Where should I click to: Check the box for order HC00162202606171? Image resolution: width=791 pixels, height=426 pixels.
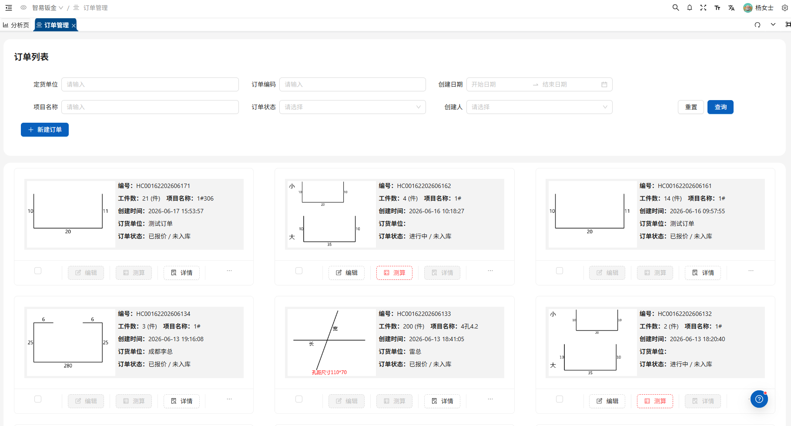[38, 271]
